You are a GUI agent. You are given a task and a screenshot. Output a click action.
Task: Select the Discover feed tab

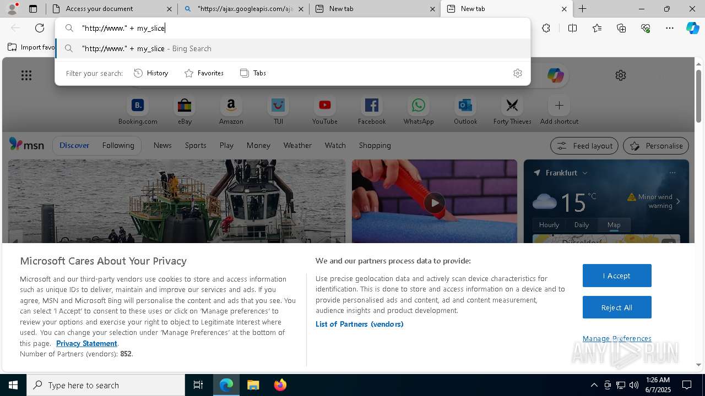[x=74, y=145]
